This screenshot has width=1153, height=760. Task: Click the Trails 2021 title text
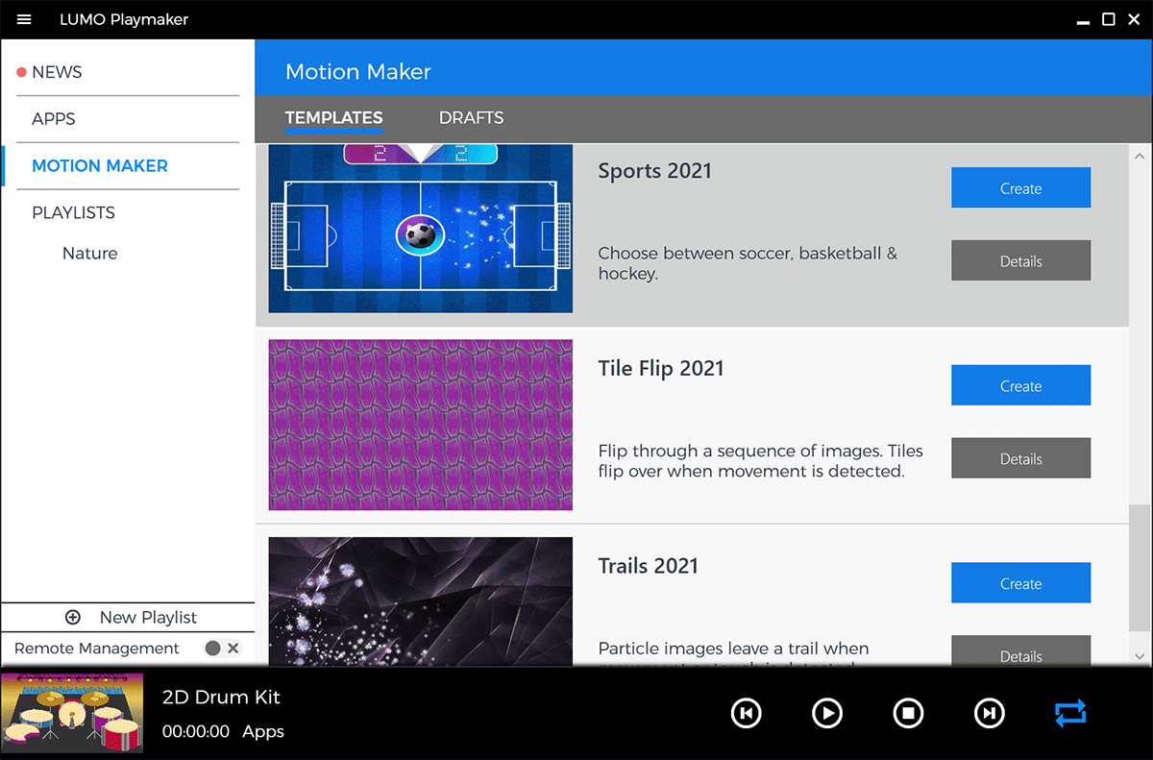pos(649,566)
